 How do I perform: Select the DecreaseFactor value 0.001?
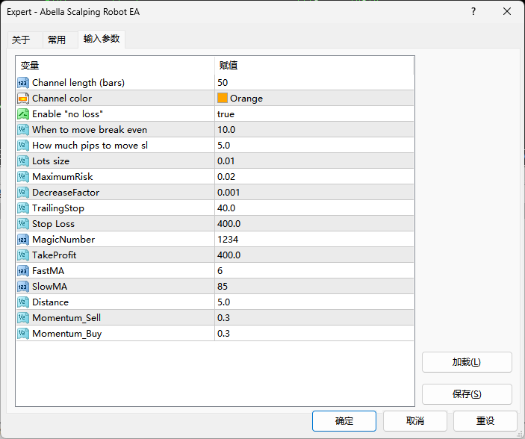229,193
